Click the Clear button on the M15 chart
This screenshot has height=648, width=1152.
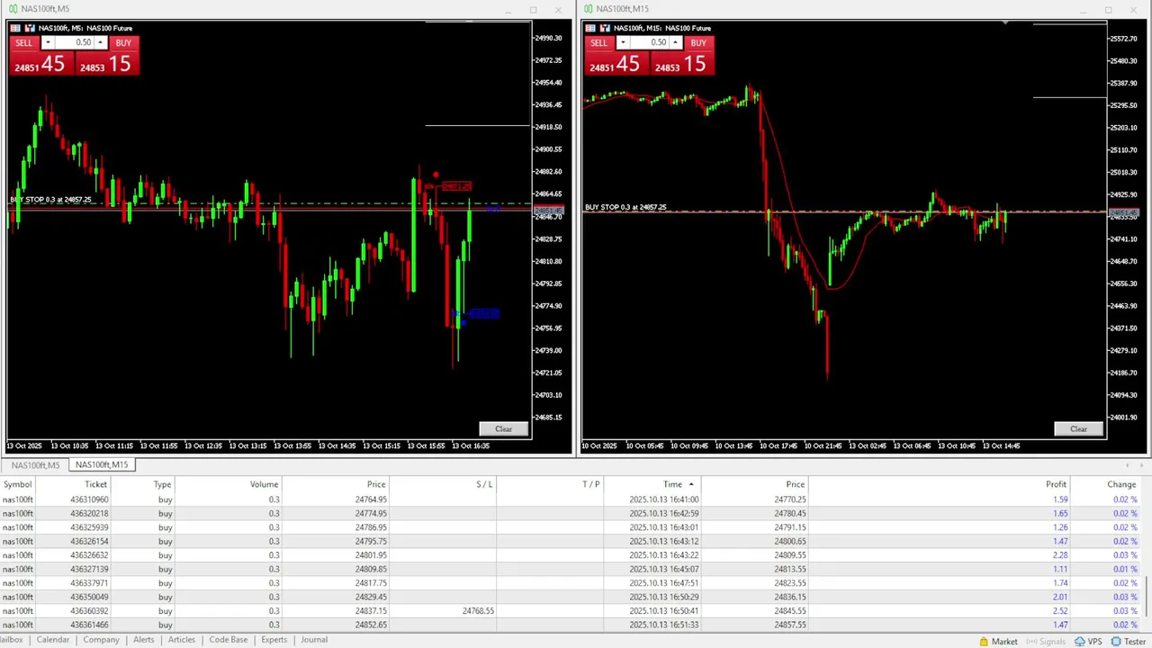pos(1078,429)
